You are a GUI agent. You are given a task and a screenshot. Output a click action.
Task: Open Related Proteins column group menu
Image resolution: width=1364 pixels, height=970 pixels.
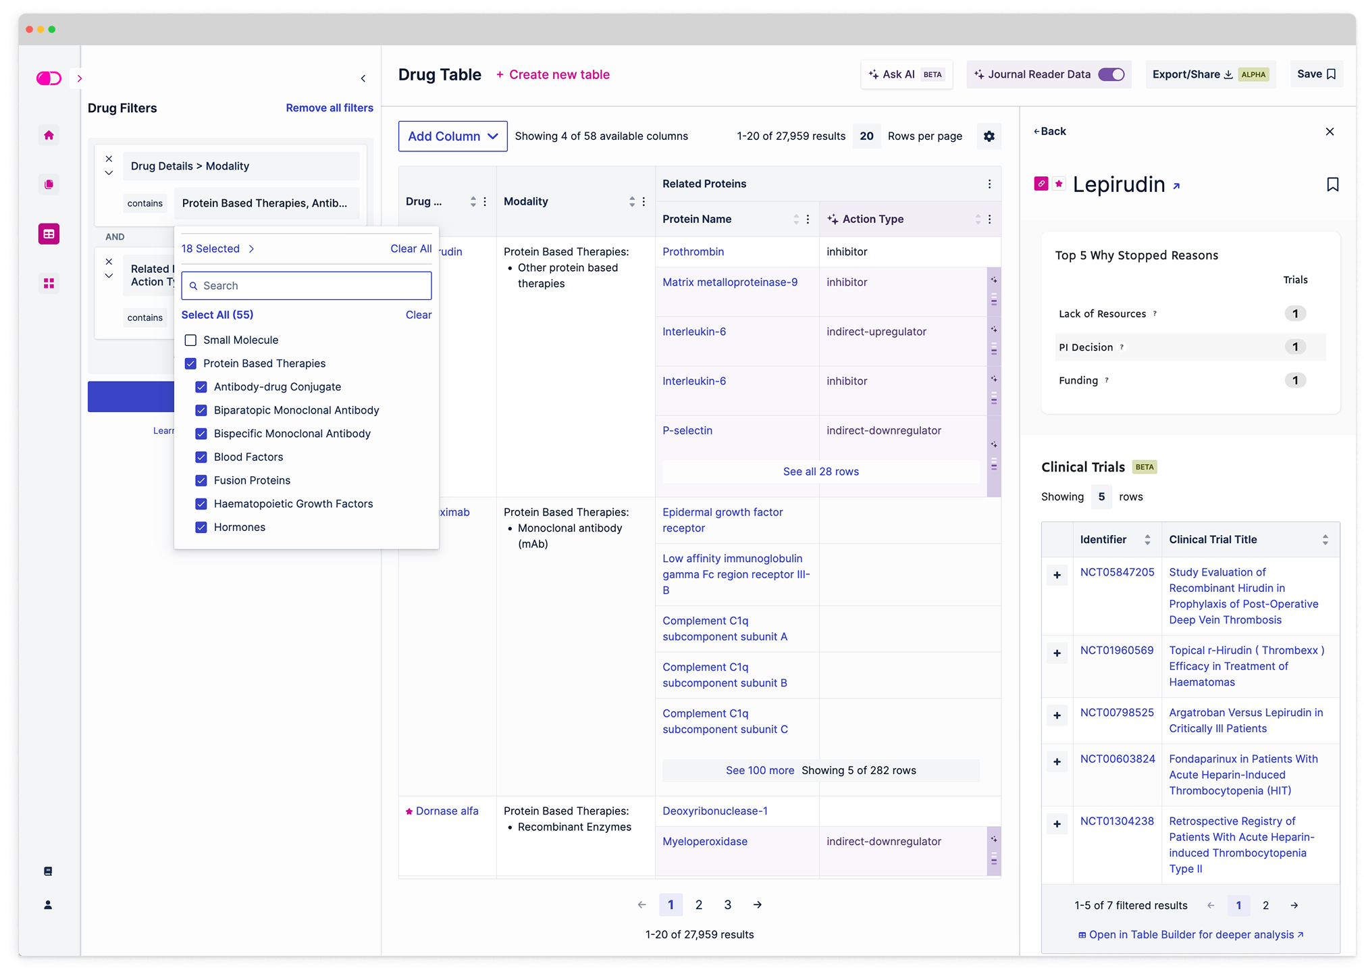click(x=989, y=184)
